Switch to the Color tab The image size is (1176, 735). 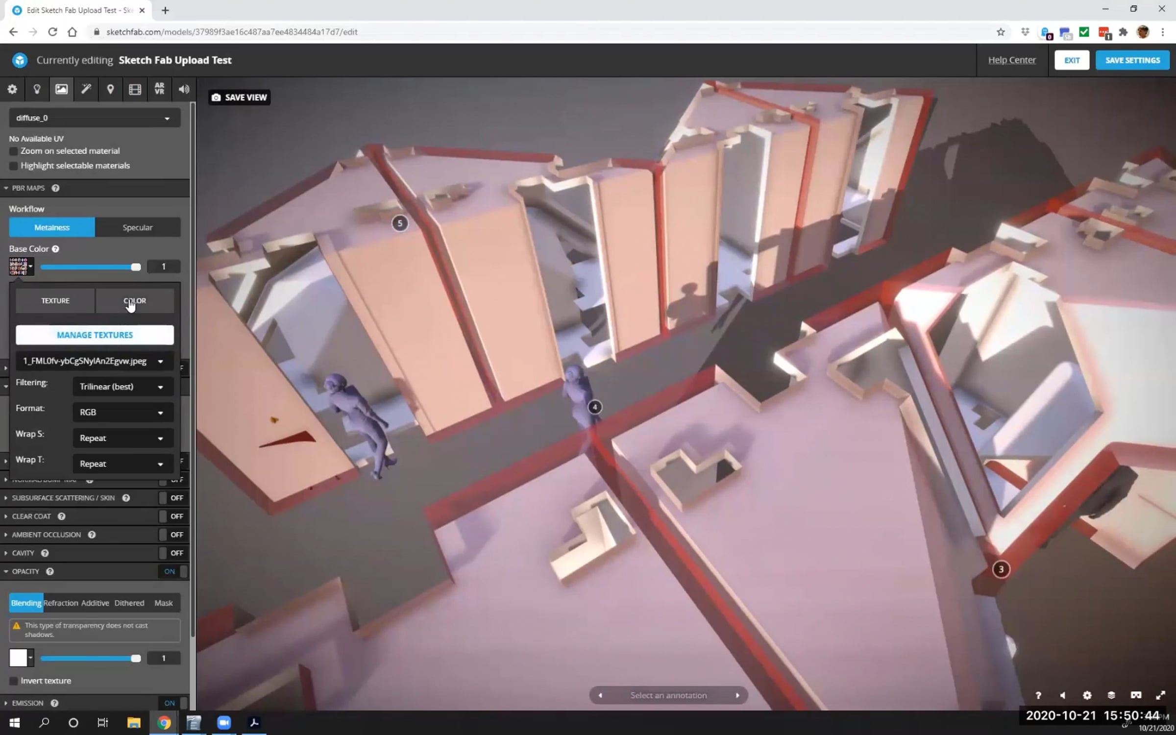[135, 301]
